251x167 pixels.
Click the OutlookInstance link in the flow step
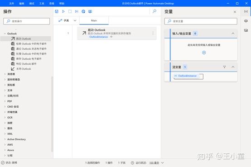(99, 37)
